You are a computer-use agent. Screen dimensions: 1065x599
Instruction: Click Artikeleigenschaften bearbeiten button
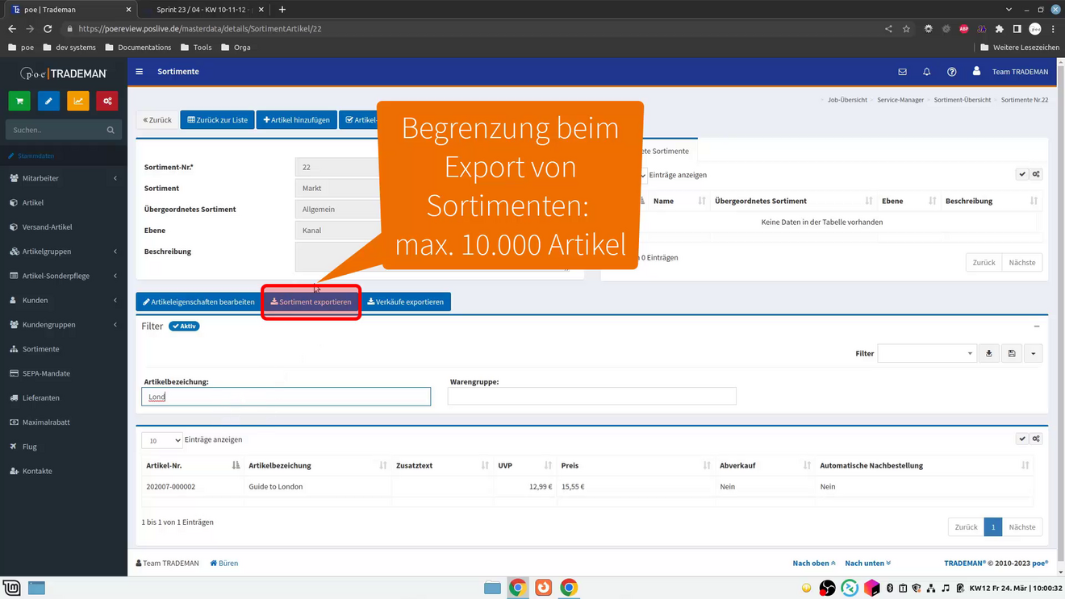[x=198, y=302]
